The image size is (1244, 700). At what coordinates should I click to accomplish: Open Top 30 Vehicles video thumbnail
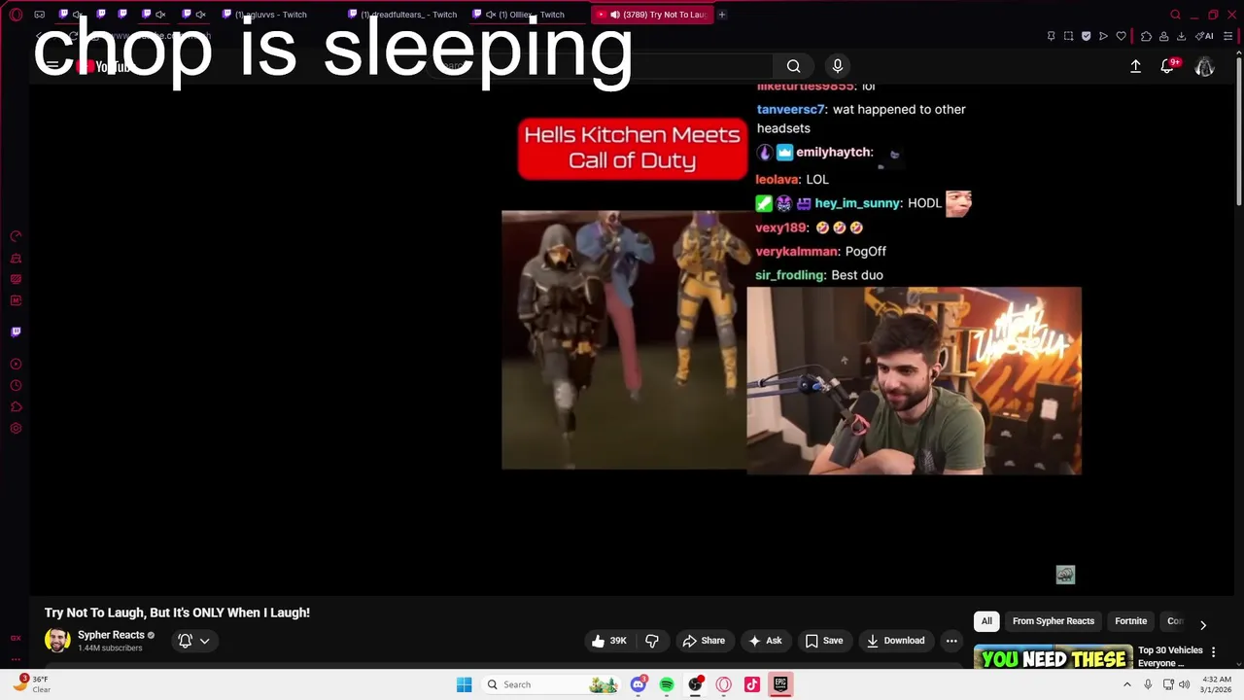(x=1054, y=658)
